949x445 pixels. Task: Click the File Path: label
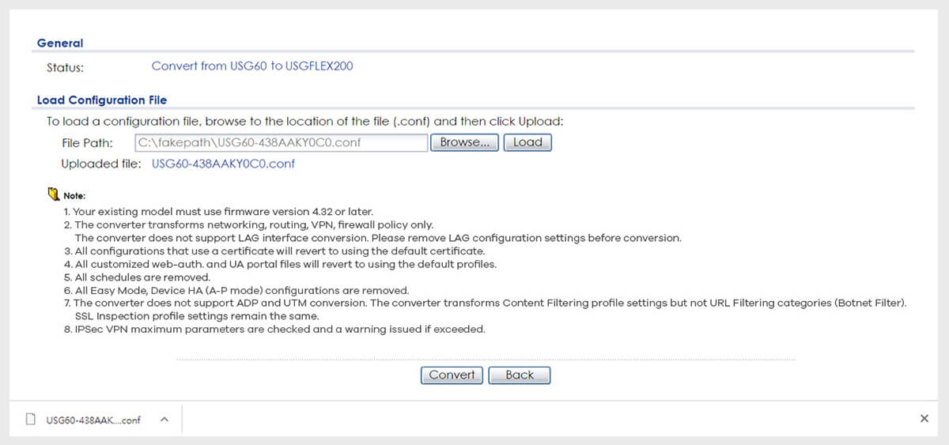point(87,142)
